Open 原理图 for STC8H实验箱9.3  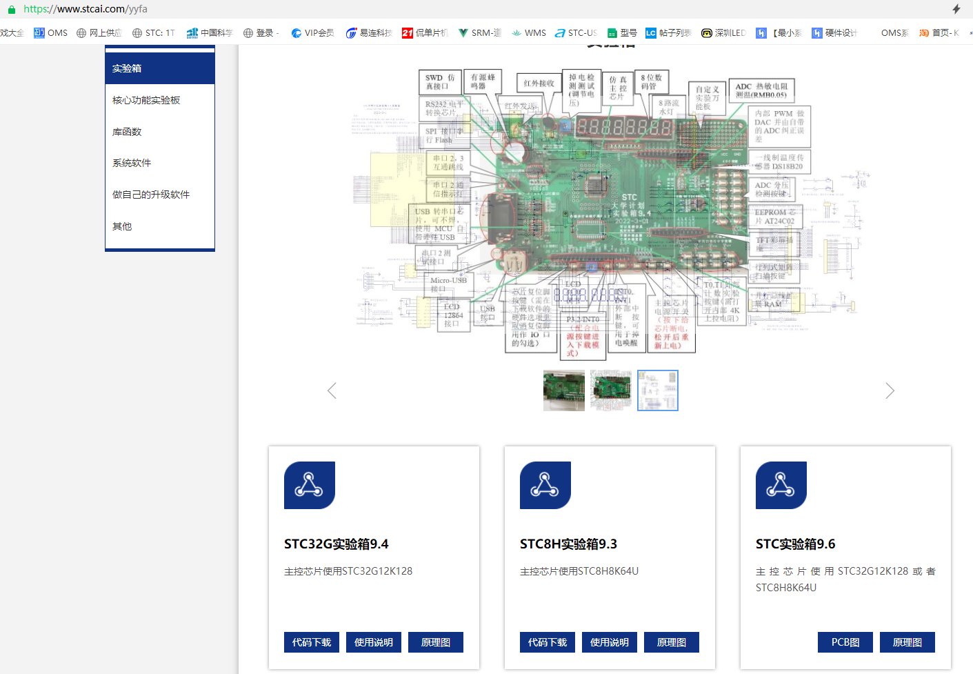pos(672,642)
